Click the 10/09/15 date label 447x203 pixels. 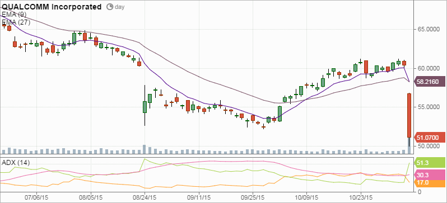[x=306, y=197]
